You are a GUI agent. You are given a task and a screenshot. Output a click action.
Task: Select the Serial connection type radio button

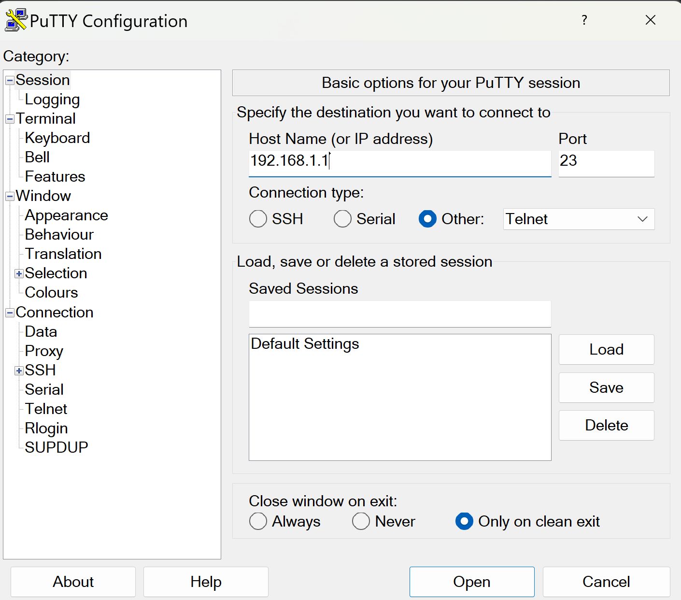coord(342,219)
